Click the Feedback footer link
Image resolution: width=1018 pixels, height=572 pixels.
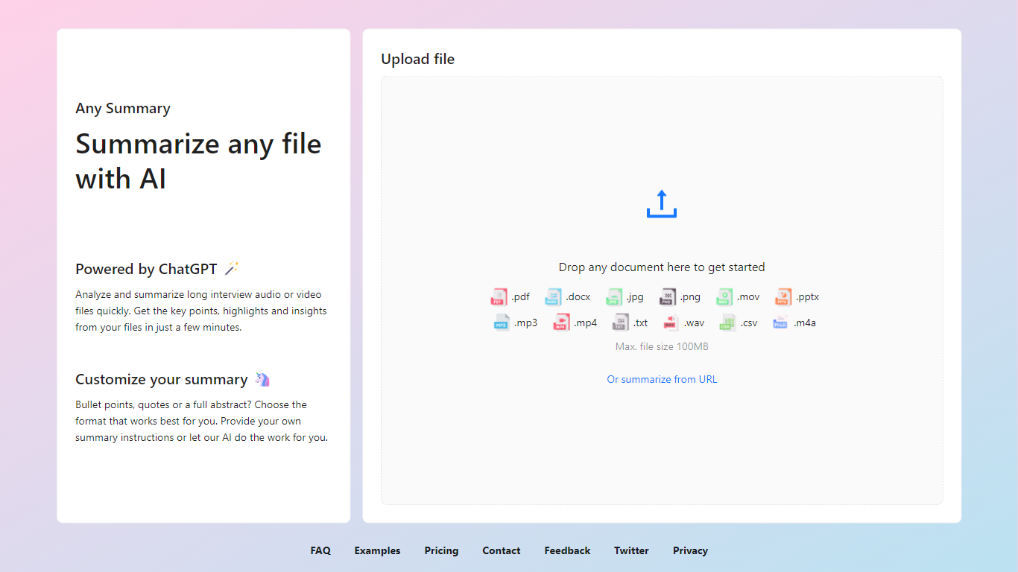click(567, 550)
